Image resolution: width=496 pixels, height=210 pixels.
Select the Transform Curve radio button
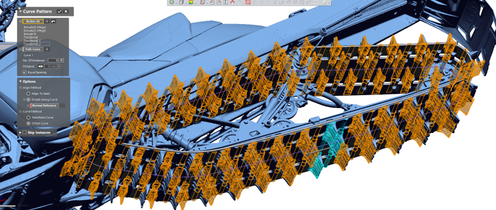point(28,117)
